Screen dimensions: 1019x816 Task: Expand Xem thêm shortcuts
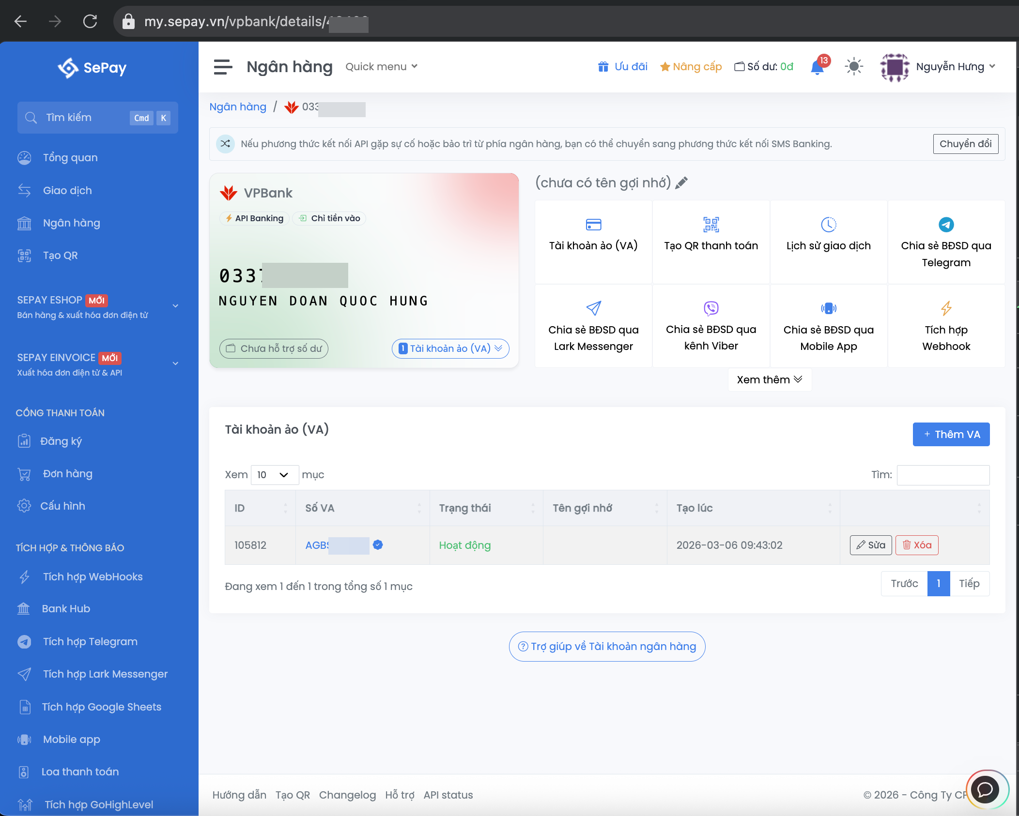[x=769, y=379]
